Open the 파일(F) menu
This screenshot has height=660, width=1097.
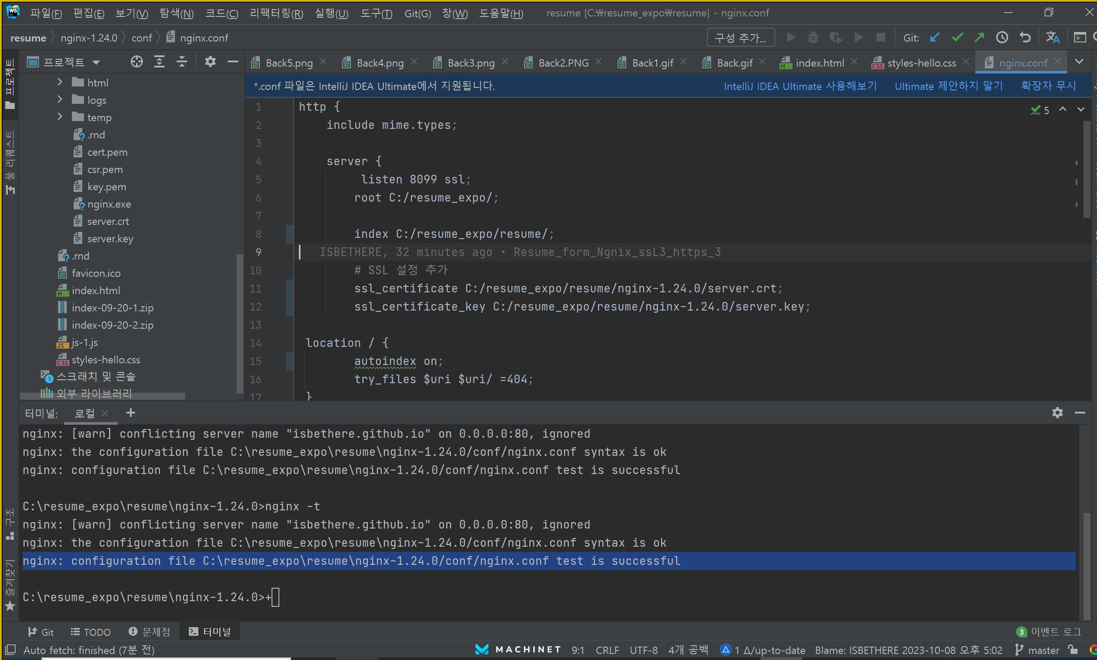(x=46, y=13)
